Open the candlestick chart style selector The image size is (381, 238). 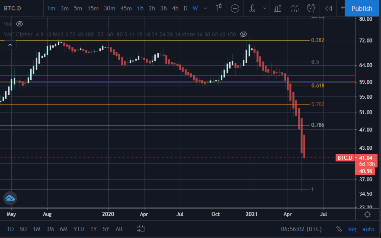[218, 8]
